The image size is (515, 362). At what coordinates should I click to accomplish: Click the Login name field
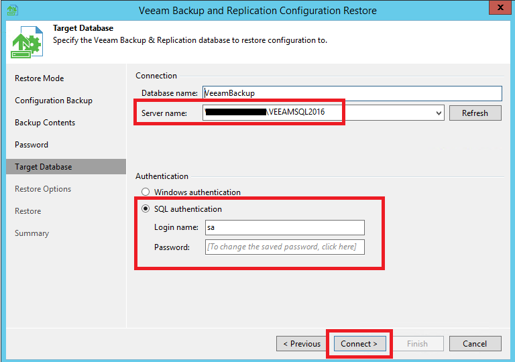tap(285, 227)
